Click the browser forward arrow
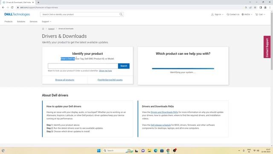The height and width of the screenshot is (154, 273). [x=8, y=7]
